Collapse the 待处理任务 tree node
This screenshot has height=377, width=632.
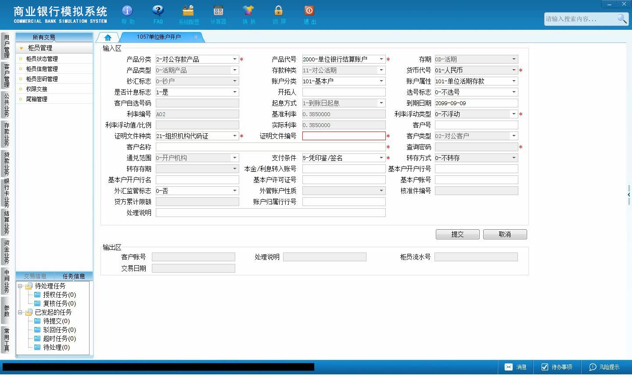click(20, 286)
